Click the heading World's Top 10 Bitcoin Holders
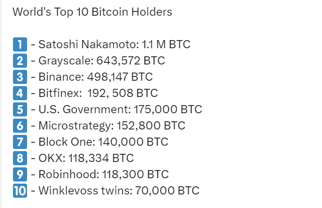The image size is (322, 208). coord(92,12)
